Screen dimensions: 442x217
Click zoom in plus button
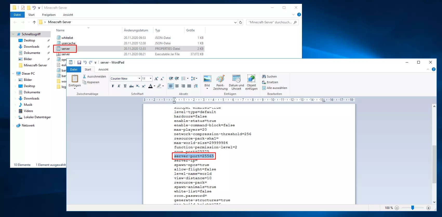428,208
